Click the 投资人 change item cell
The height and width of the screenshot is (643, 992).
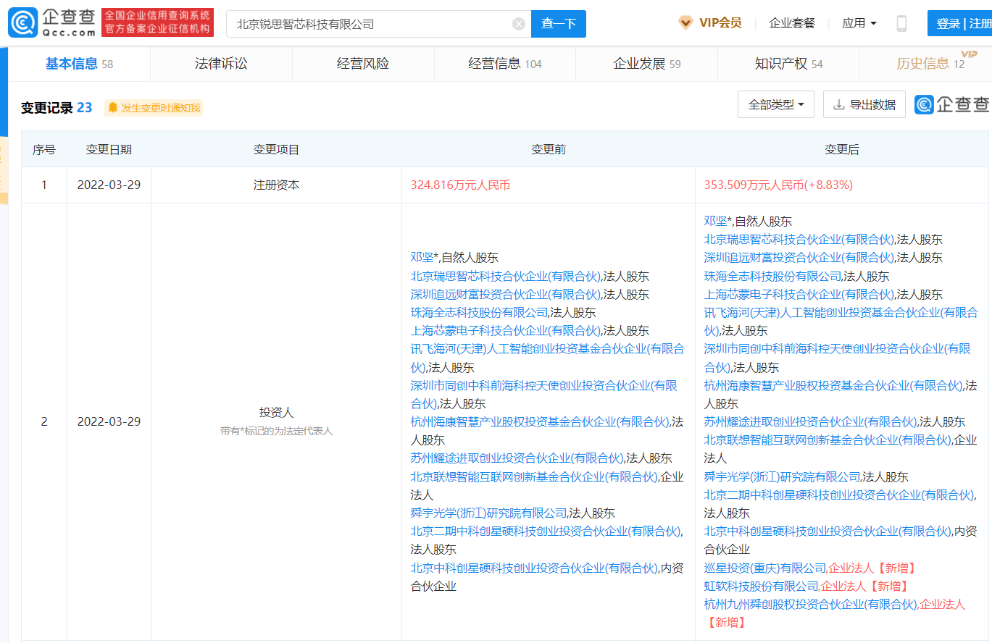pos(276,421)
